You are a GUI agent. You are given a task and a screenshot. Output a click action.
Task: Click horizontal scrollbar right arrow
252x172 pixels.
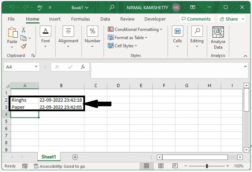(240, 157)
